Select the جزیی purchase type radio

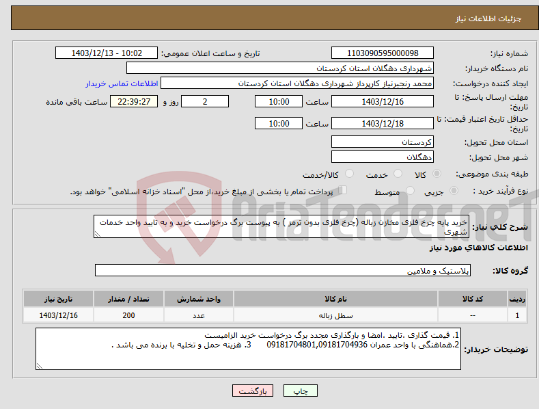454,191
